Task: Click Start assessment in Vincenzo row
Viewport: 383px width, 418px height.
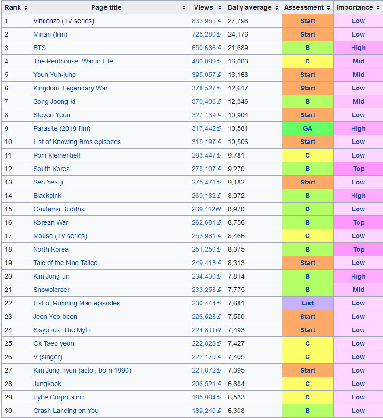Action: [308, 21]
